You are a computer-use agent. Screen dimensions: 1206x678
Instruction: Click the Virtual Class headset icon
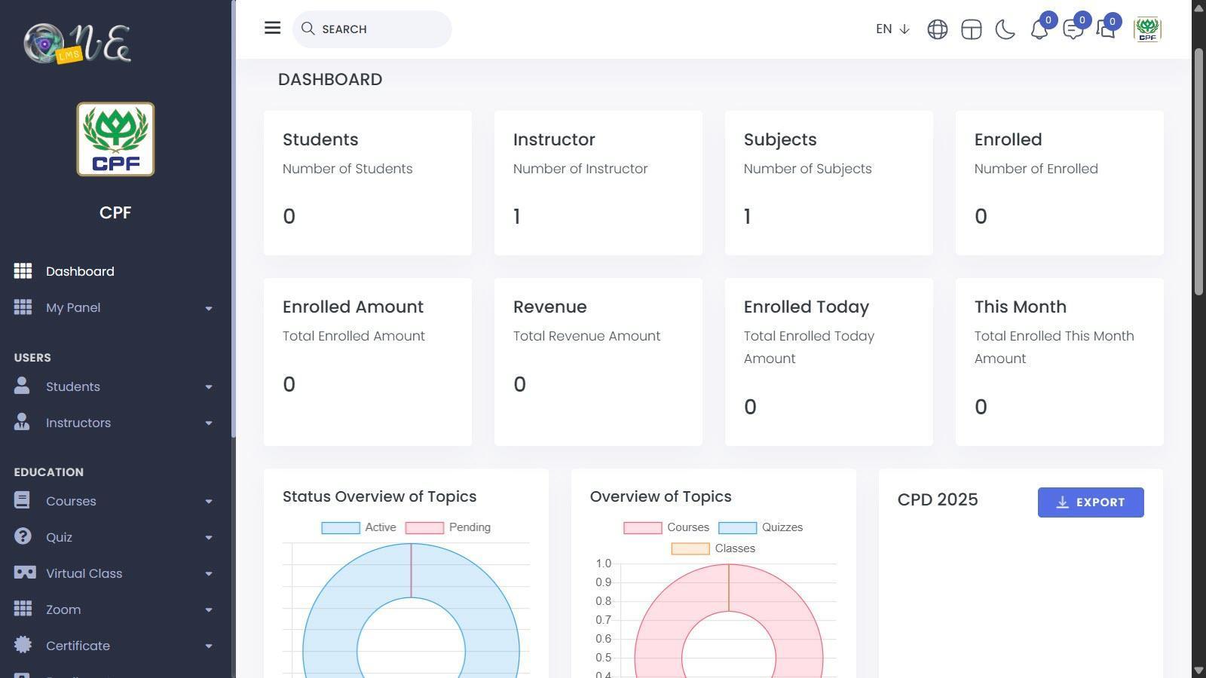coord(24,573)
